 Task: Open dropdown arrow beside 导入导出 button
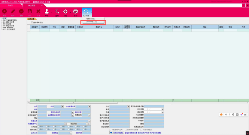pos(91,12)
